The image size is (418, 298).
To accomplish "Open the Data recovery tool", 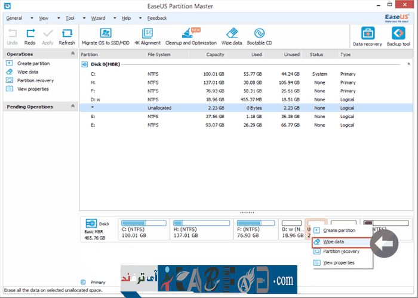I will [x=368, y=34].
